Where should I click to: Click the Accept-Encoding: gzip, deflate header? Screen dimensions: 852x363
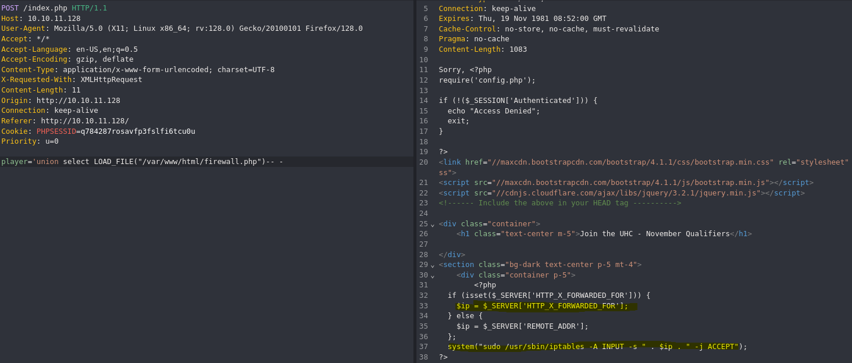click(x=67, y=59)
